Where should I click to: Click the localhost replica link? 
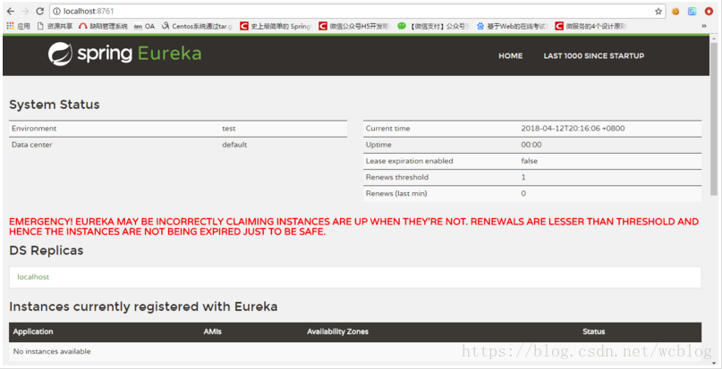point(33,277)
